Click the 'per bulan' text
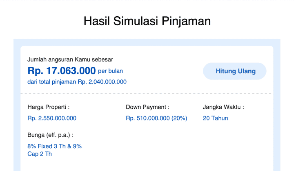Image resolution: width=294 pixels, height=171 pixels. [110, 71]
